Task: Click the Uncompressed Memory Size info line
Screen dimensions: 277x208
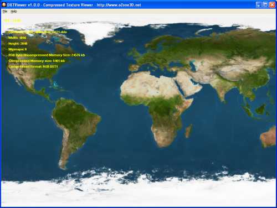Action: [x=47, y=55]
